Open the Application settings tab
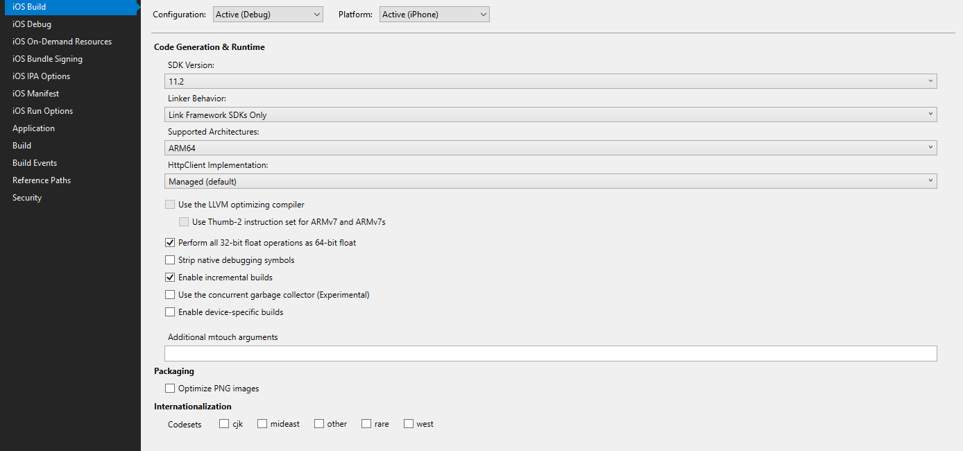 point(33,128)
